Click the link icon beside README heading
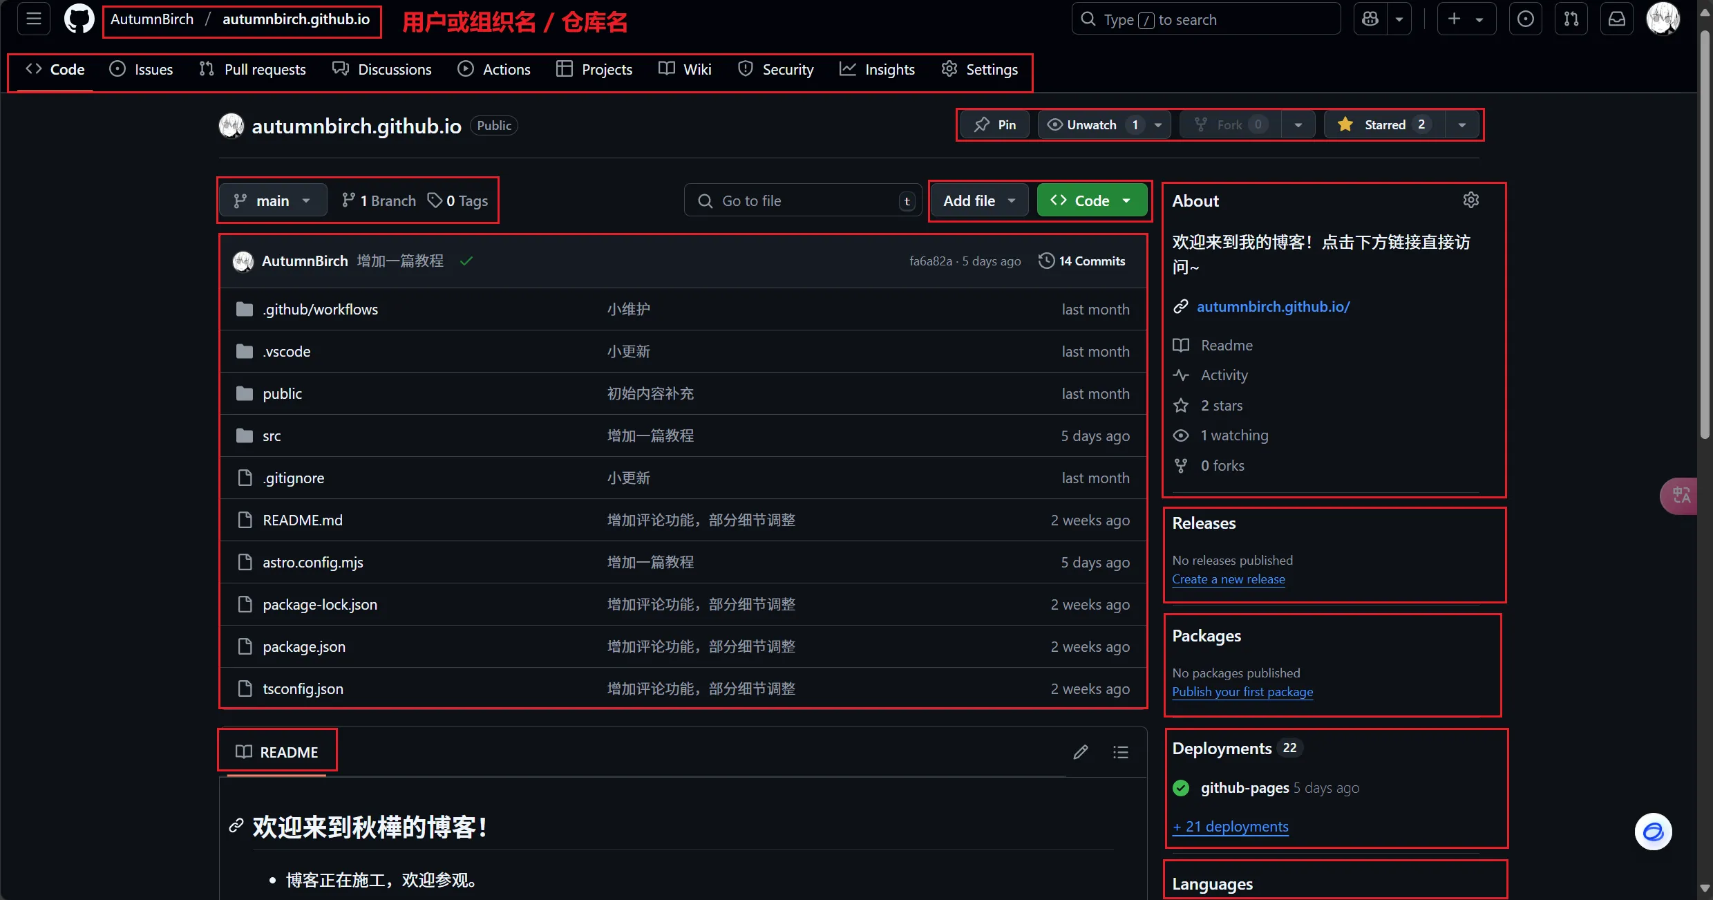The image size is (1713, 900). (236, 826)
